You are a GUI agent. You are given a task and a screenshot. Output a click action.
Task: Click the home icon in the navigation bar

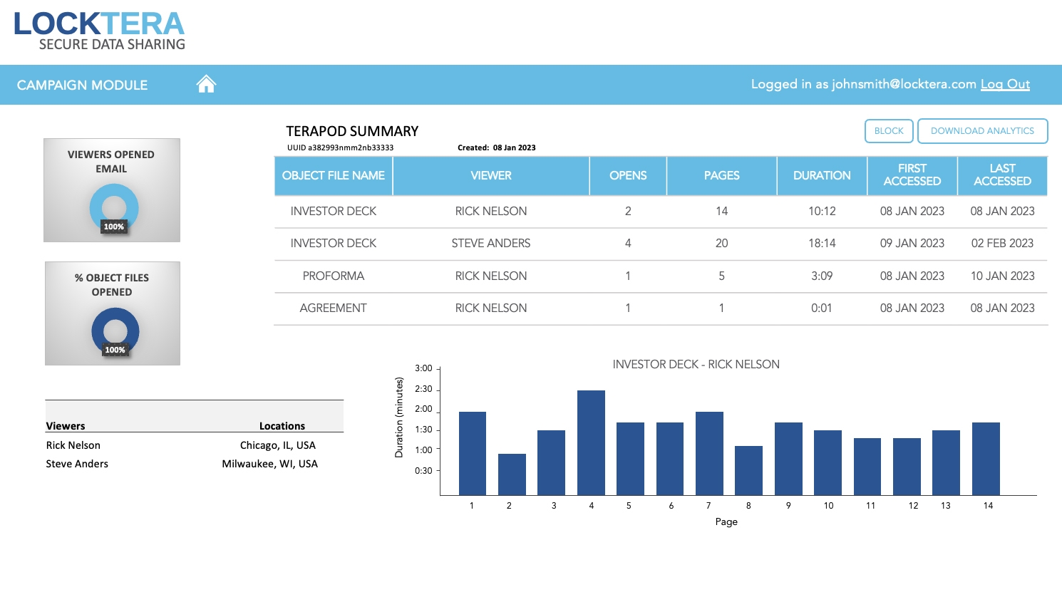click(206, 84)
